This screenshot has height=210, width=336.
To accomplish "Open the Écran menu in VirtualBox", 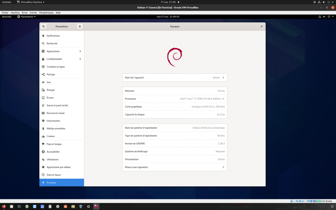I will (x=25, y=12).
